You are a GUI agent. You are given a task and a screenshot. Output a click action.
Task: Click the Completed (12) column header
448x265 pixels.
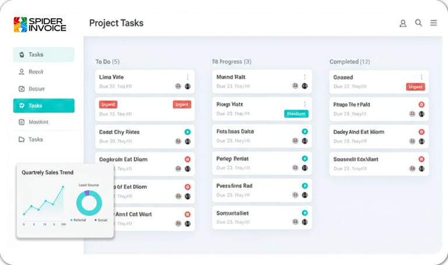pos(349,61)
